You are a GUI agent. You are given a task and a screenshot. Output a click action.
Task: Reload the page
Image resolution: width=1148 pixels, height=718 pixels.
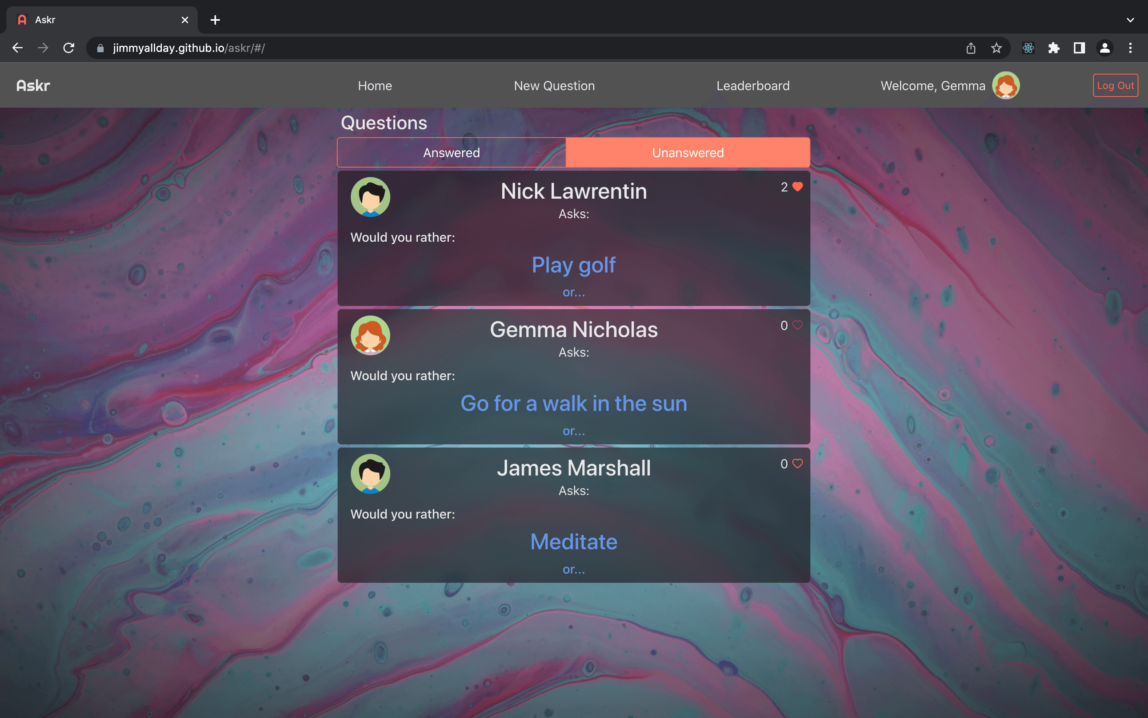69,48
